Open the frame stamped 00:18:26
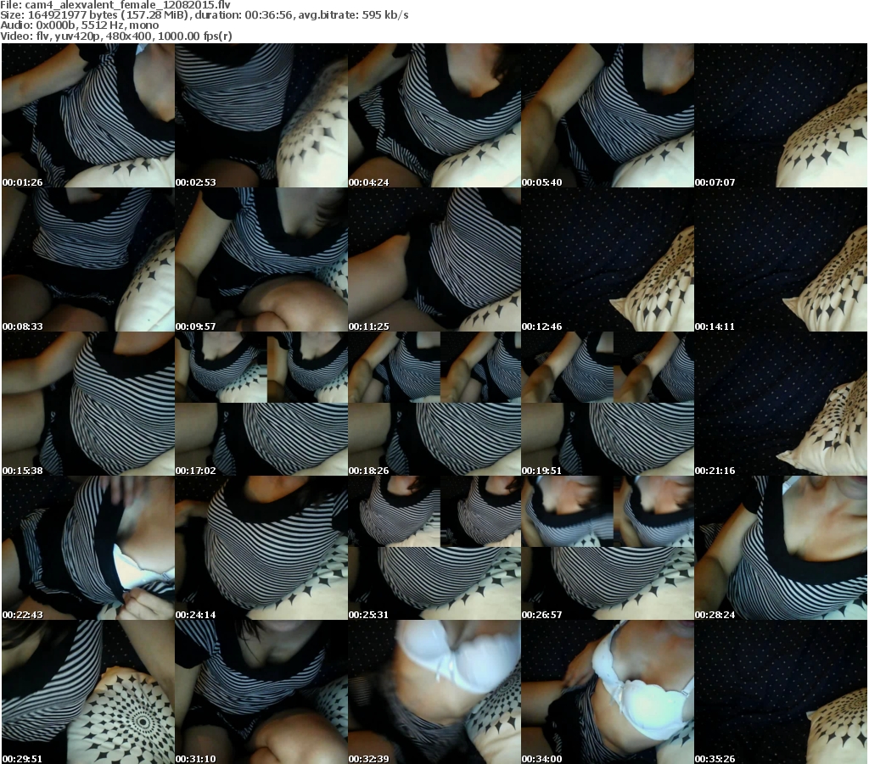The width and height of the screenshot is (869, 764). click(434, 404)
